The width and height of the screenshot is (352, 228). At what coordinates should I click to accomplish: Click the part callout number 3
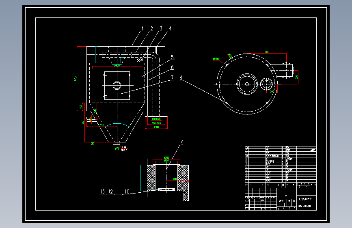pos(161,28)
